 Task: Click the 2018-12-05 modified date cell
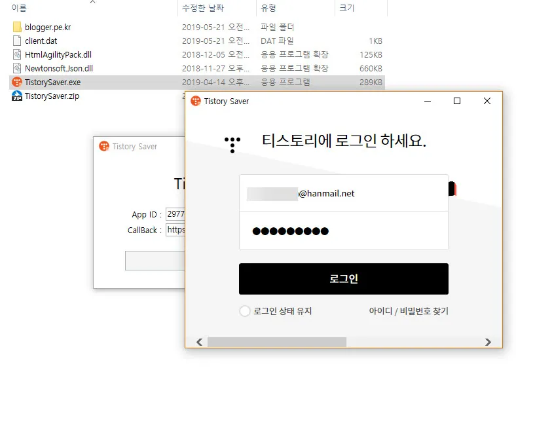(x=215, y=54)
